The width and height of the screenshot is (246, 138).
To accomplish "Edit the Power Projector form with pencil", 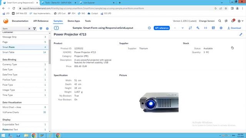I will (241, 34).
